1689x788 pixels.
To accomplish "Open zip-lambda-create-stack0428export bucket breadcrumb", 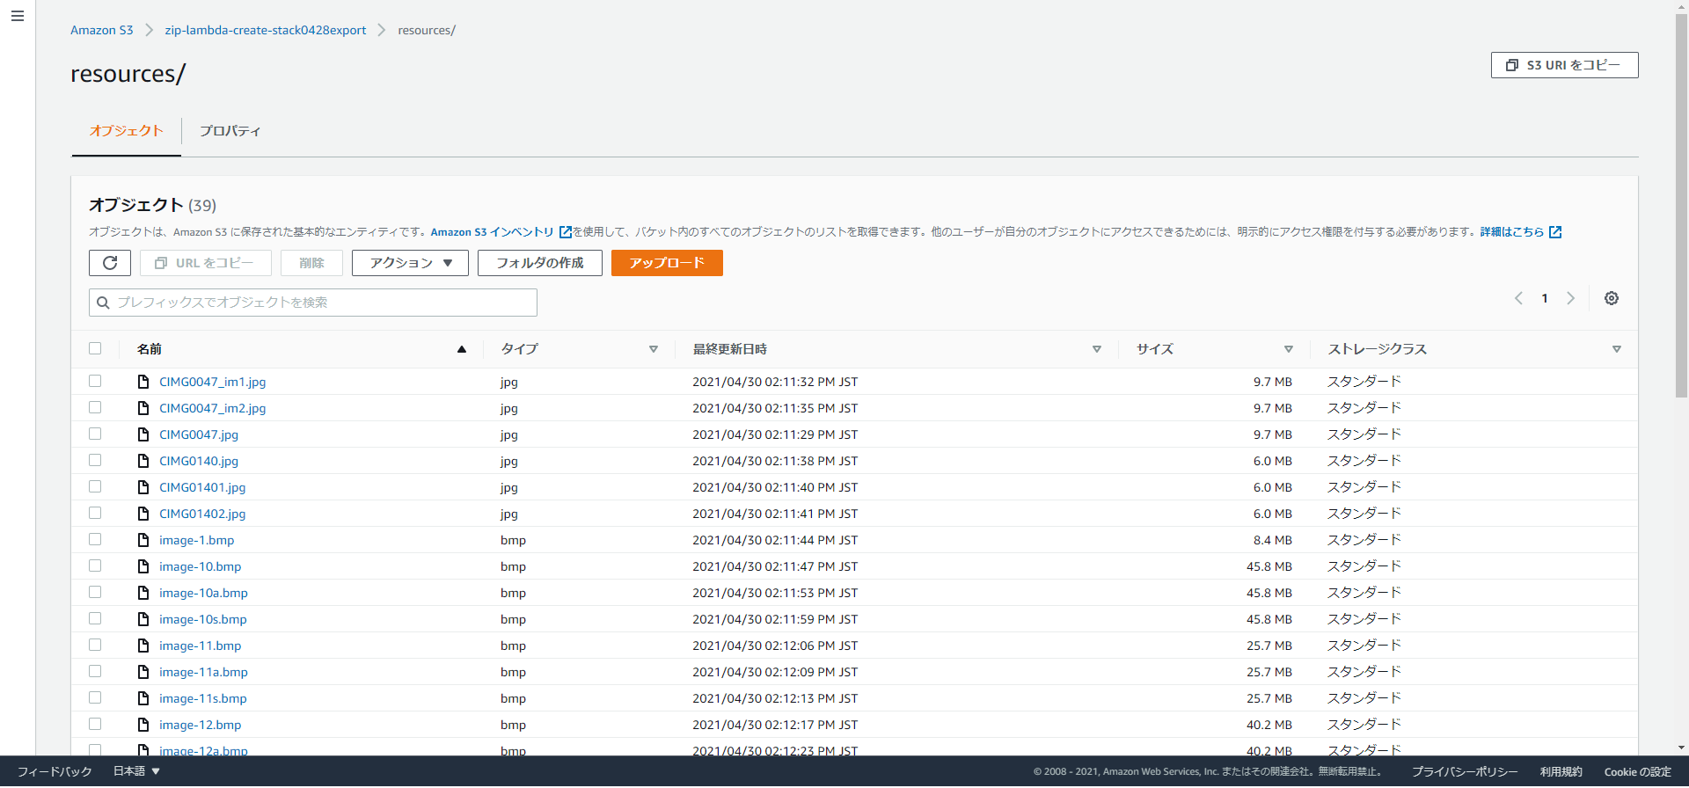I will coord(266,30).
